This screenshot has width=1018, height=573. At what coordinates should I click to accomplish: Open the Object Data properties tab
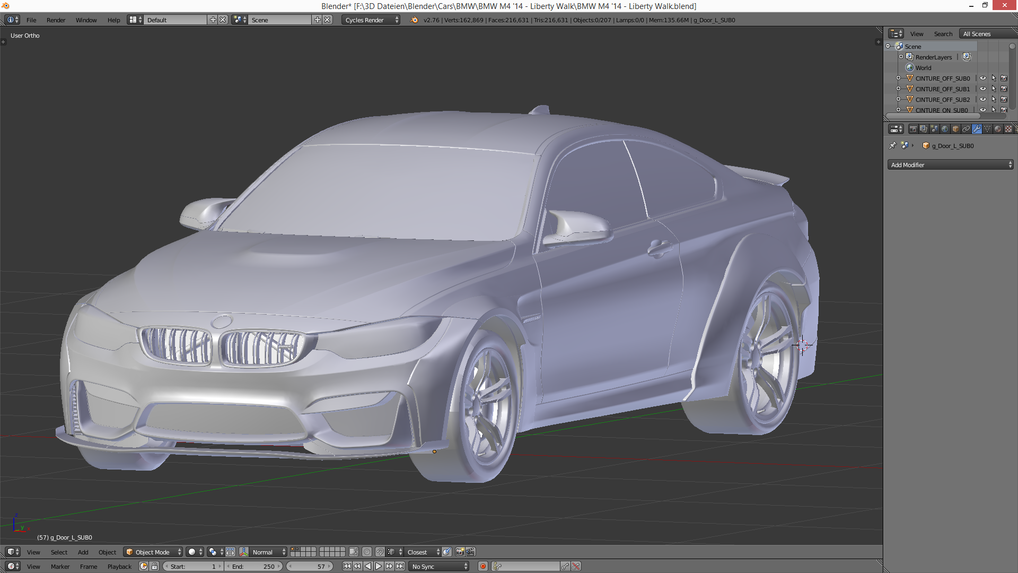987,129
